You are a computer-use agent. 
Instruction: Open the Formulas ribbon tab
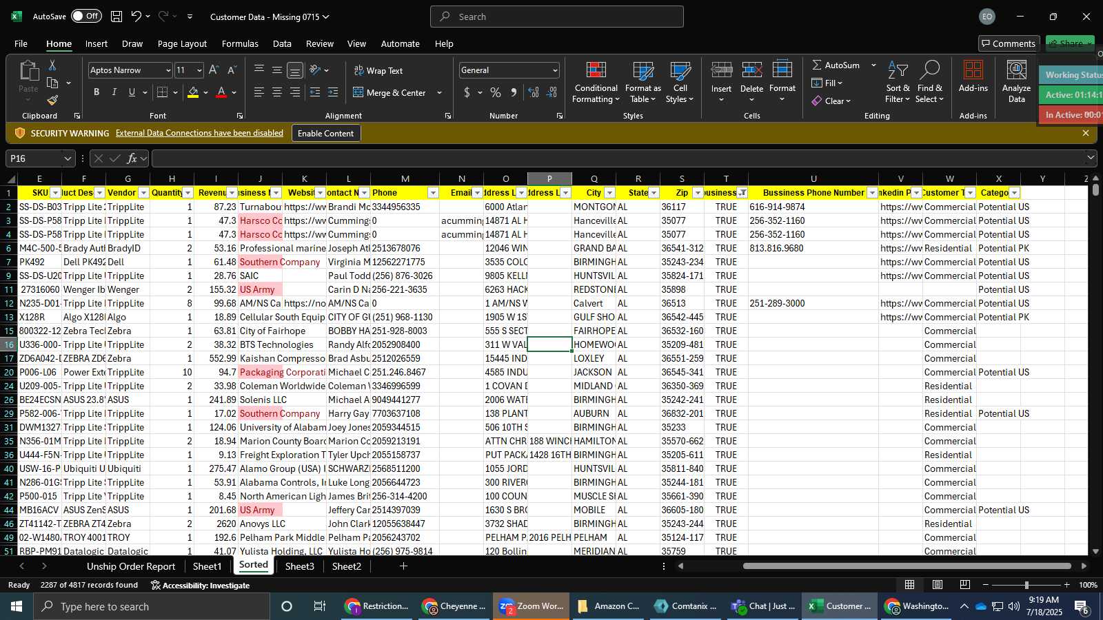click(x=240, y=43)
